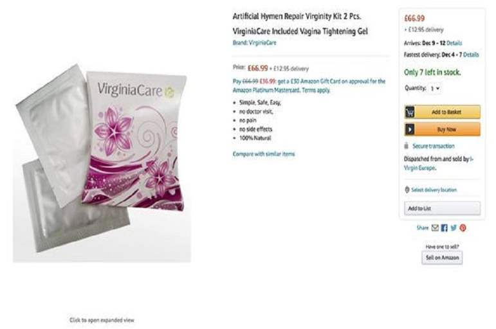
Task: Open the Add to List button
Action: [x=442, y=208]
